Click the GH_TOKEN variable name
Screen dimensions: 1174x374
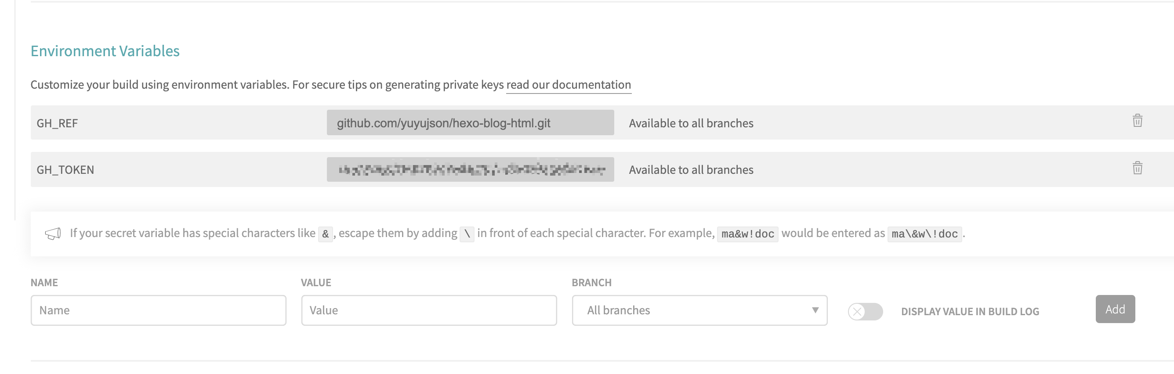65,170
